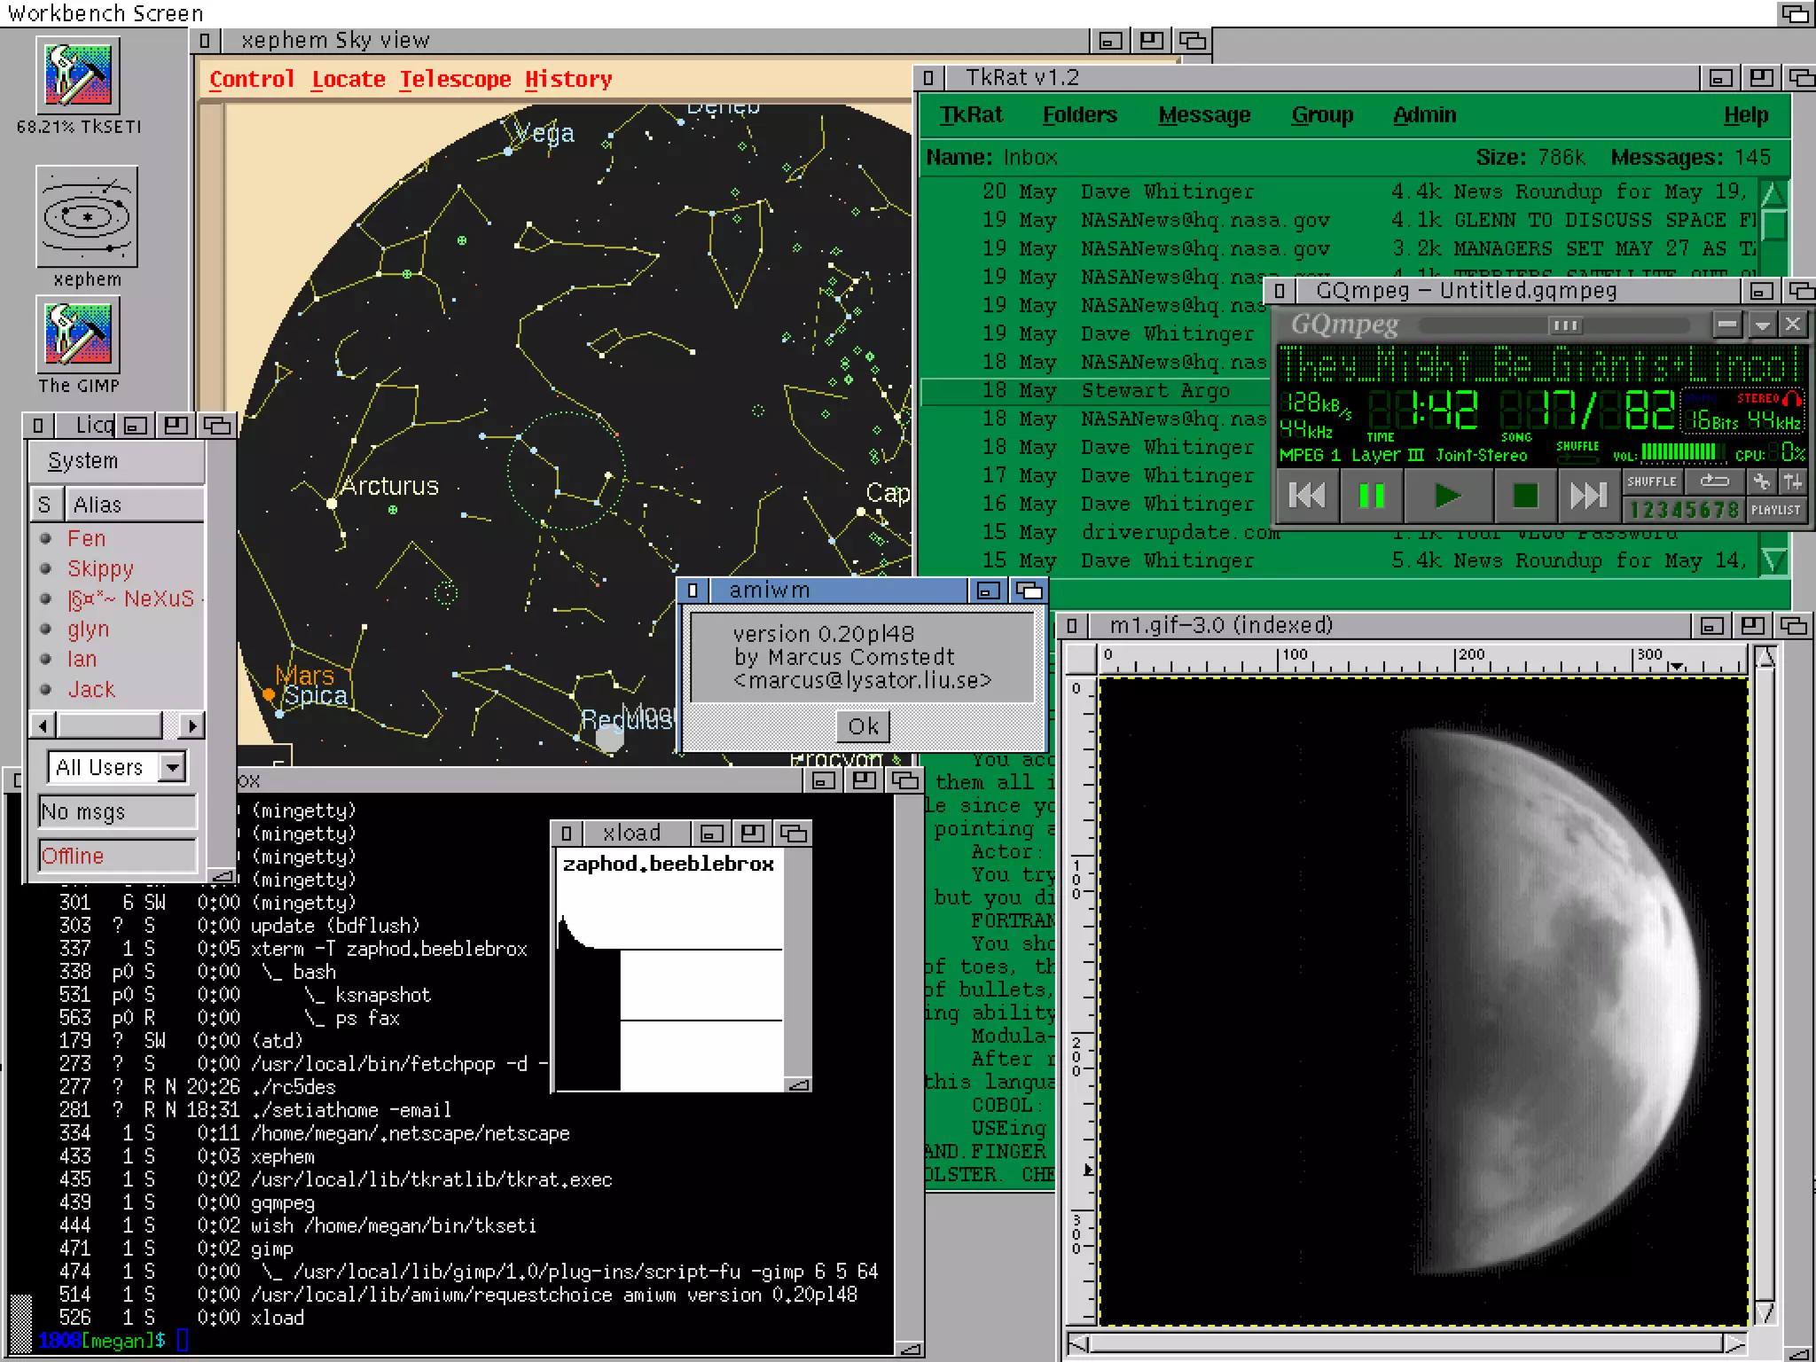The image size is (1816, 1362).
Task: Toggle SHUFFLE mode in GQmpeg
Action: pyautogui.click(x=1651, y=481)
